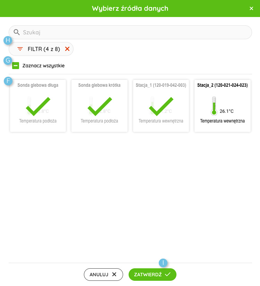Screen dimensions: 260x286
Task: Click the blue H annotation marker
Action: click(8, 40)
